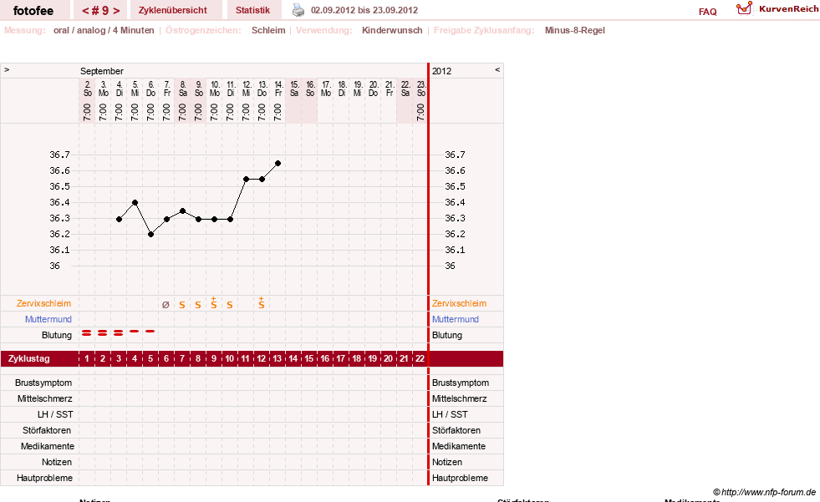Open the nfp-forum.de copyright link
The height and width of the screenshot is (502, 820).
[x=764, y=492]
